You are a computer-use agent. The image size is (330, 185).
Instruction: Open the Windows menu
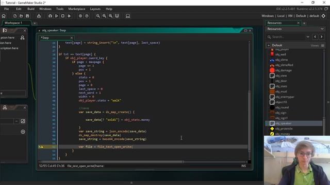[45, 9]
